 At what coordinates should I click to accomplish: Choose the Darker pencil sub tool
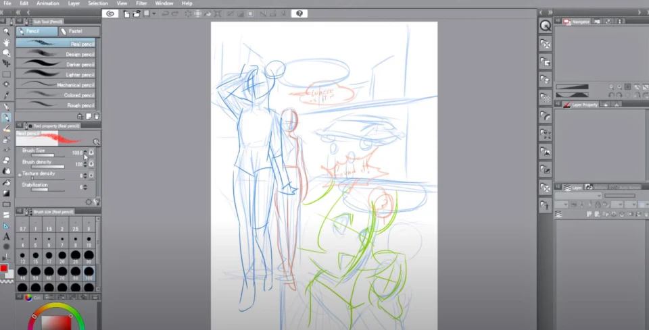55,64
